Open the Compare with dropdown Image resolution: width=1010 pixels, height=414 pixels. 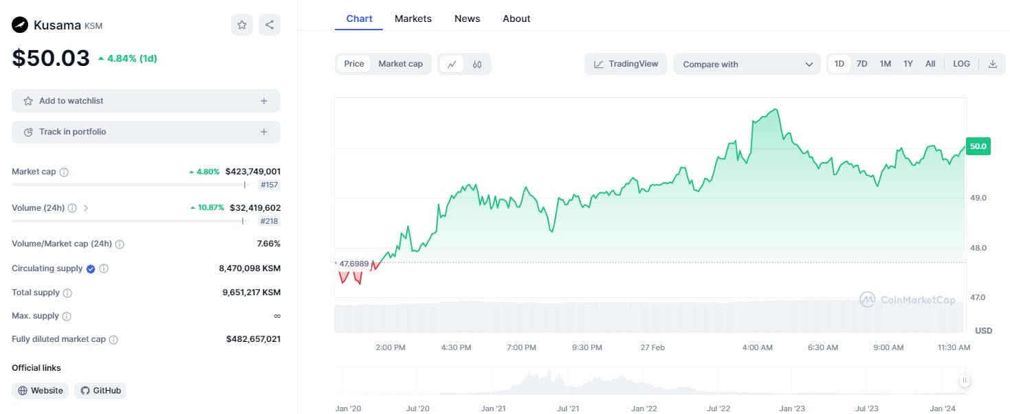(747, 65)
